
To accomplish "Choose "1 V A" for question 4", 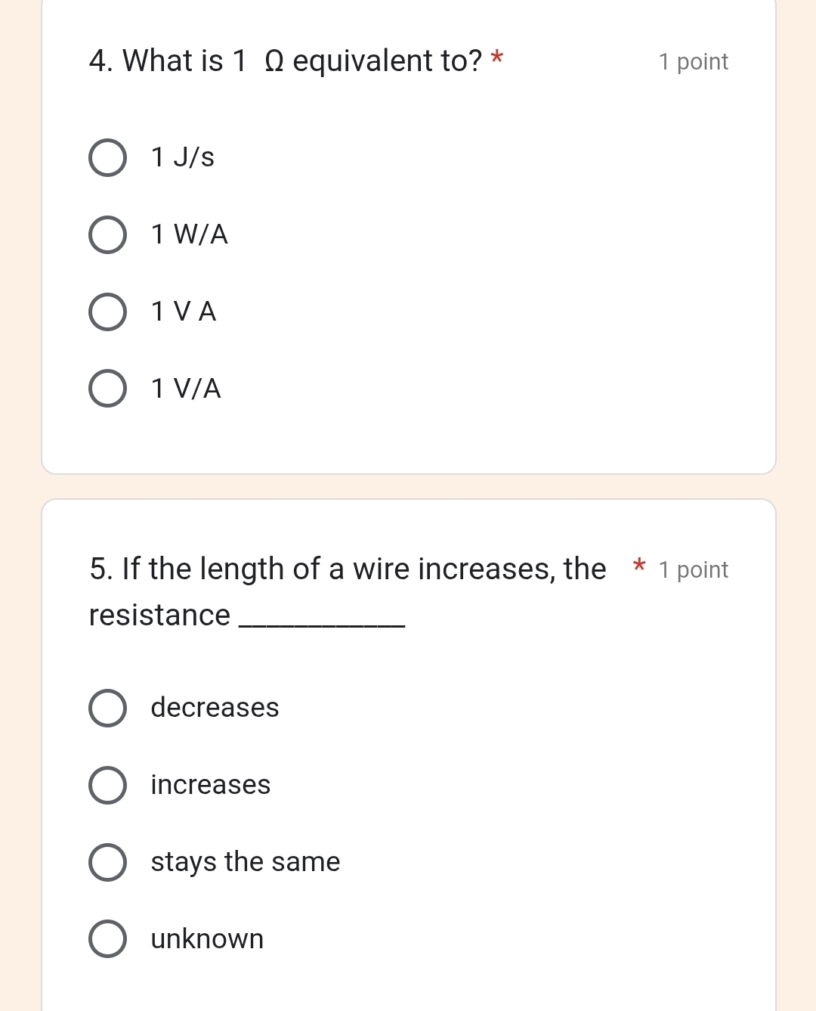I will coord(107,312).
